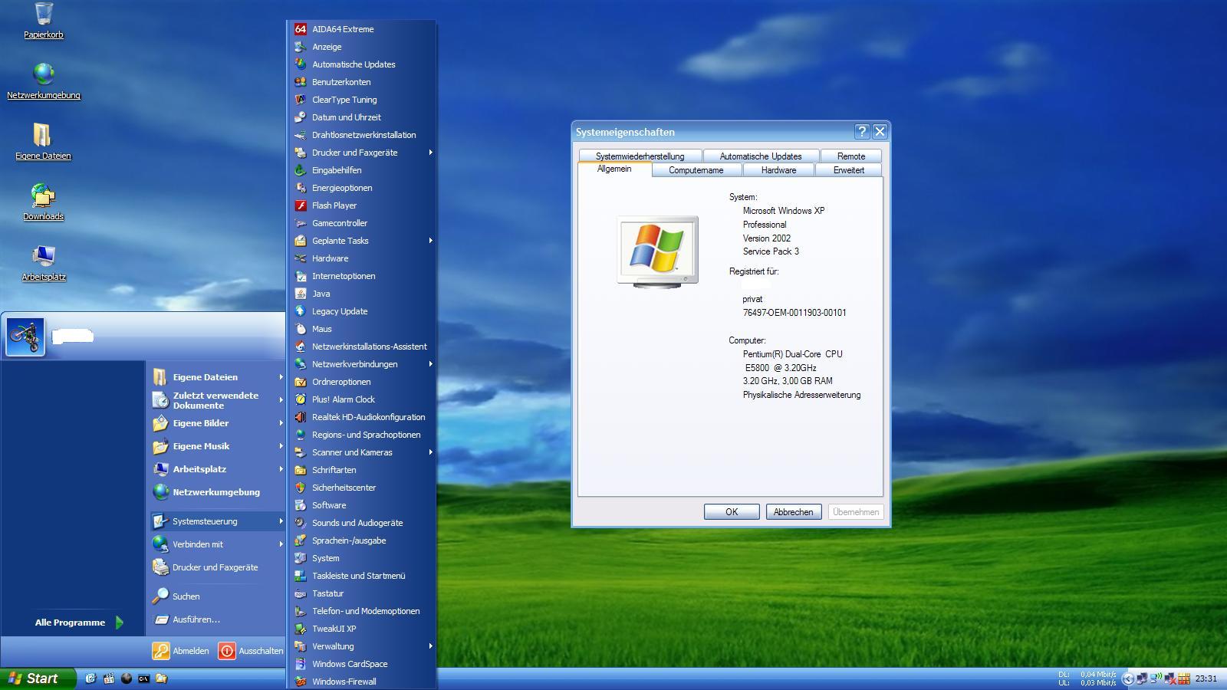Open the Automatische Updates tab
Viewport: 1227px width, 690px height.
[761, 156]
